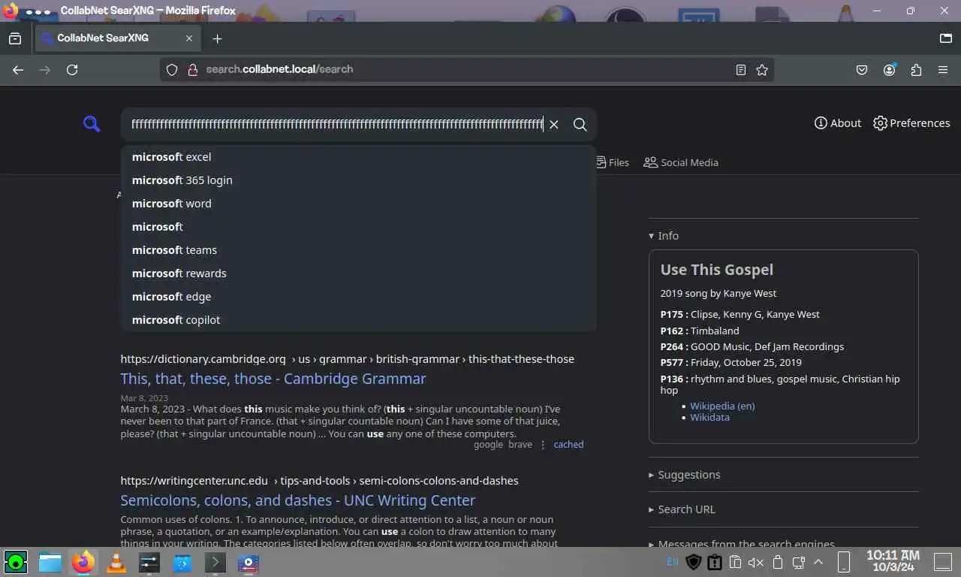Click the SearXNG magnifier logo icon

(92, 124)
